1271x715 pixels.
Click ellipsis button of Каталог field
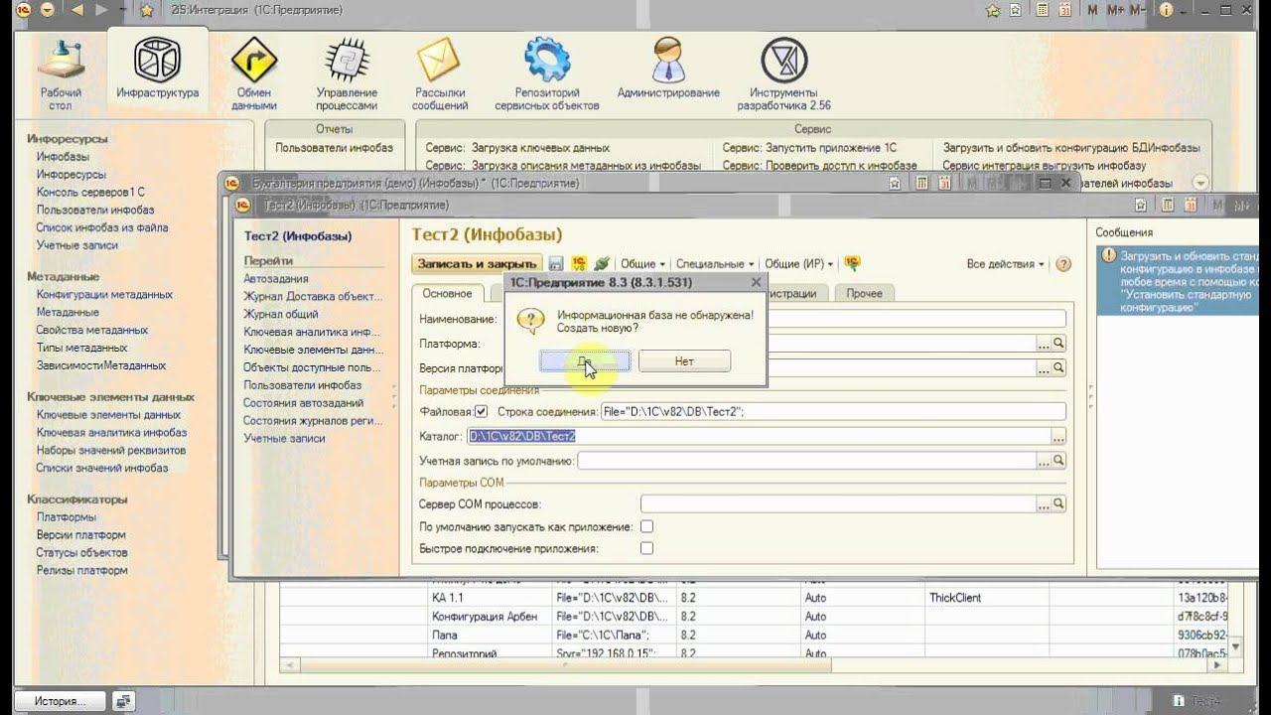(1059, 436)
